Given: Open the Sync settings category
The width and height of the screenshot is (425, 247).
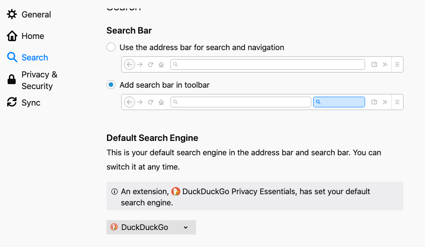Looking at the screenshot, I should pyautogui.click(x=31, y=102).
